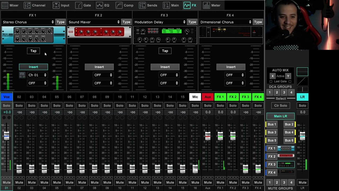Switch to the Meter tab
Image resolution: width=339 pixels, height=191 pixels.
pos(212,5)
